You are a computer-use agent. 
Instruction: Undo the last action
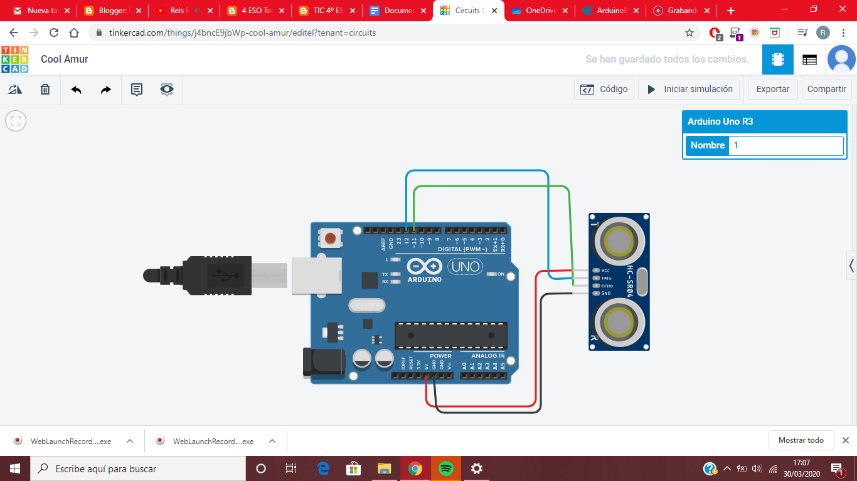(76, 90)
